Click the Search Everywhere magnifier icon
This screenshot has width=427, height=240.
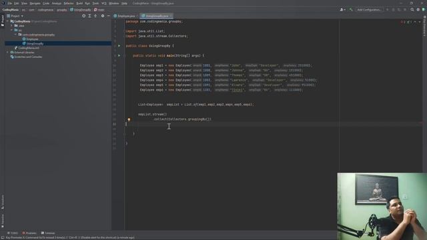click(412, 9)
